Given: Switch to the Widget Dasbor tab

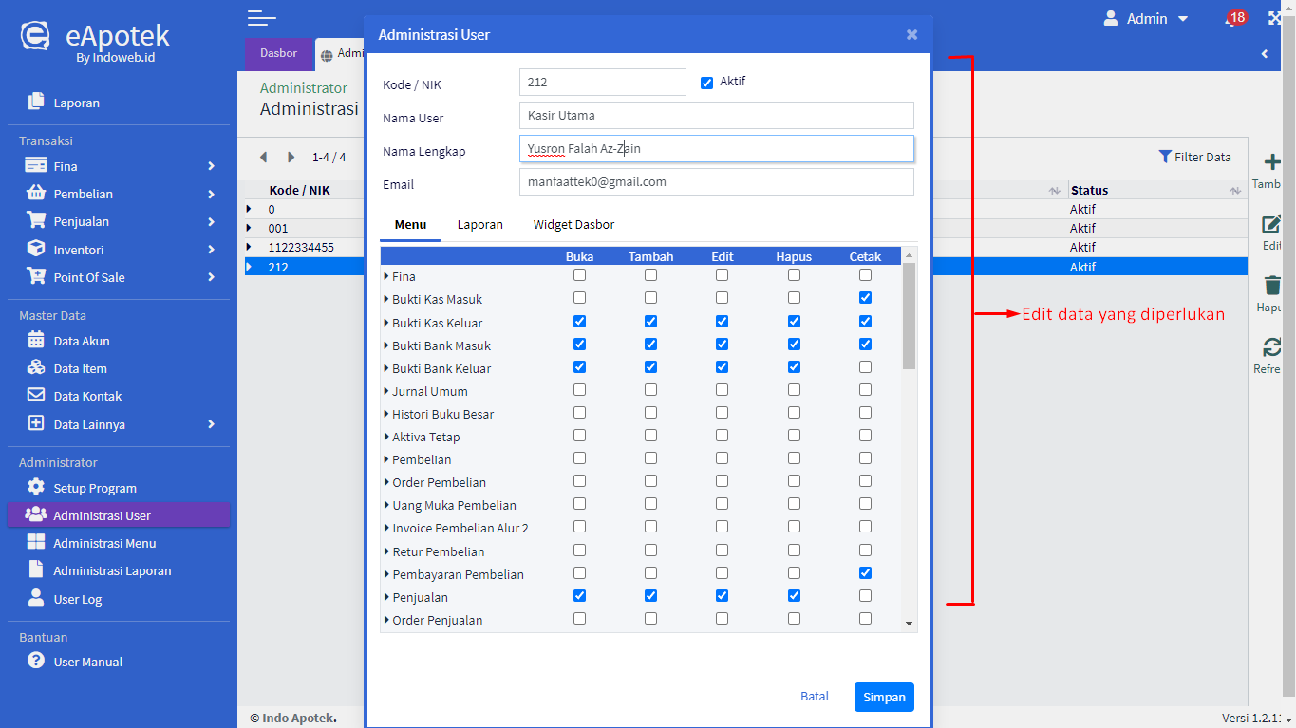Looking at the screenshot, I should pyautogui.click(x=573, y=225).
